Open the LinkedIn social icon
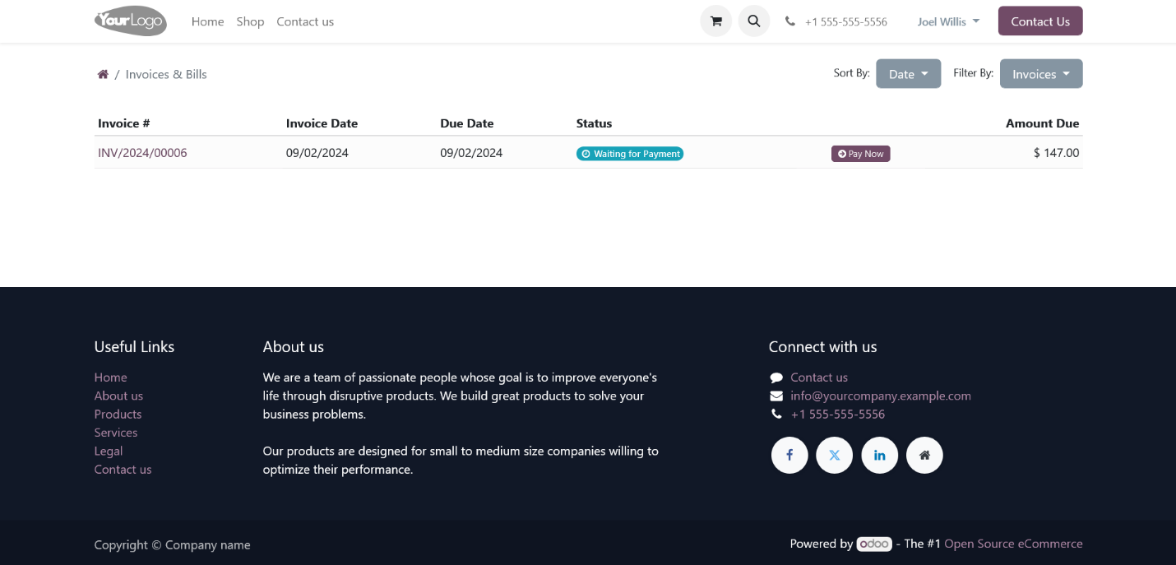Viewport: 1176px width, 565px height. point(879,455)
